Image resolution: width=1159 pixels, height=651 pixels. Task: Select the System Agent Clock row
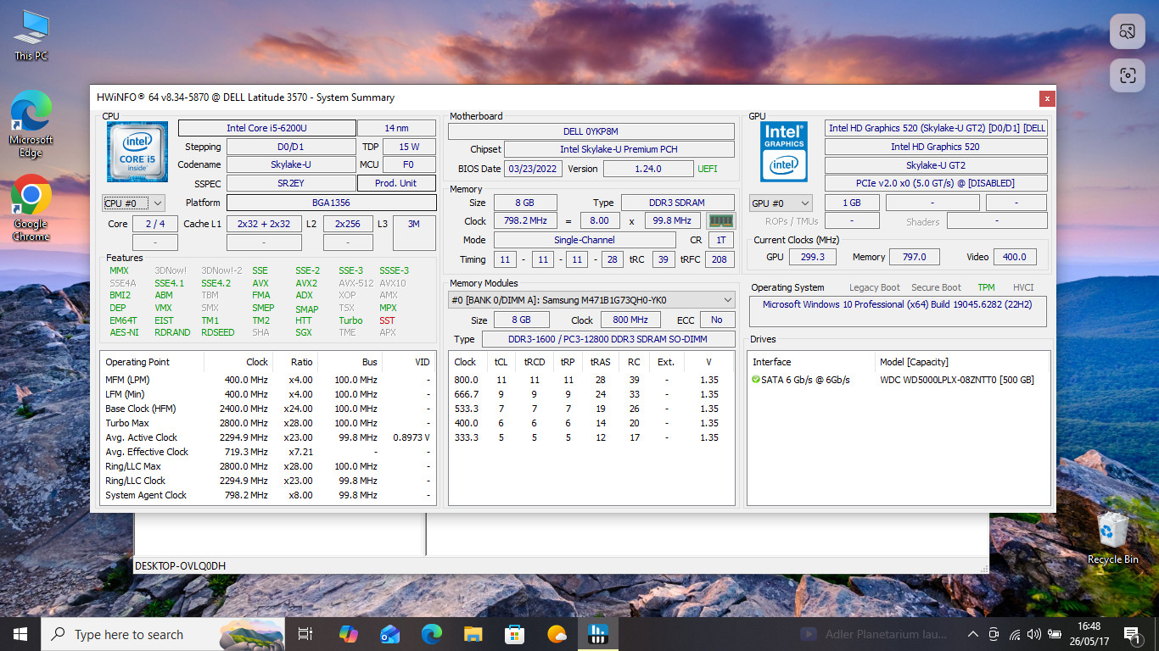coord(268,495)
